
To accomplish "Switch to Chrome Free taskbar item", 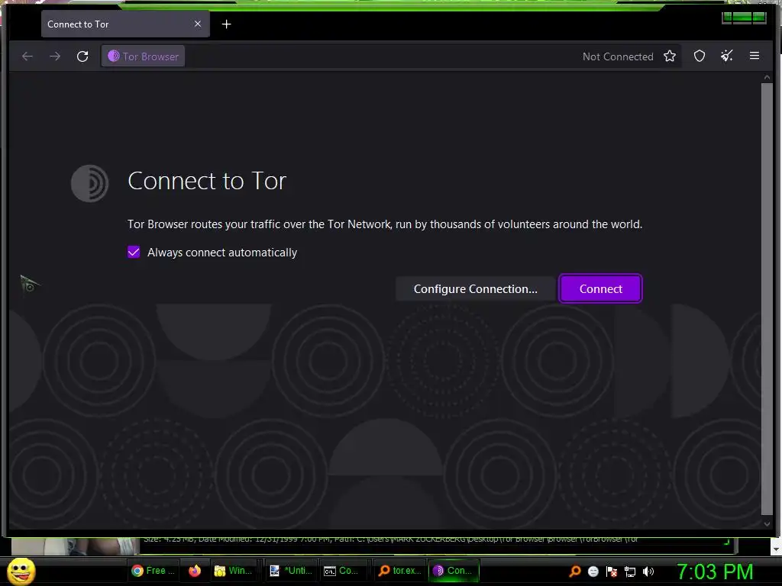I will (153, 571).
